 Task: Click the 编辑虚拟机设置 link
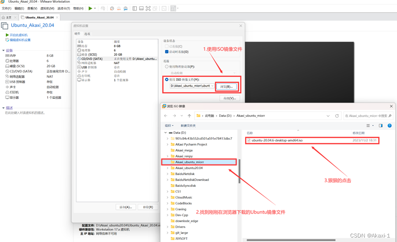20,40
